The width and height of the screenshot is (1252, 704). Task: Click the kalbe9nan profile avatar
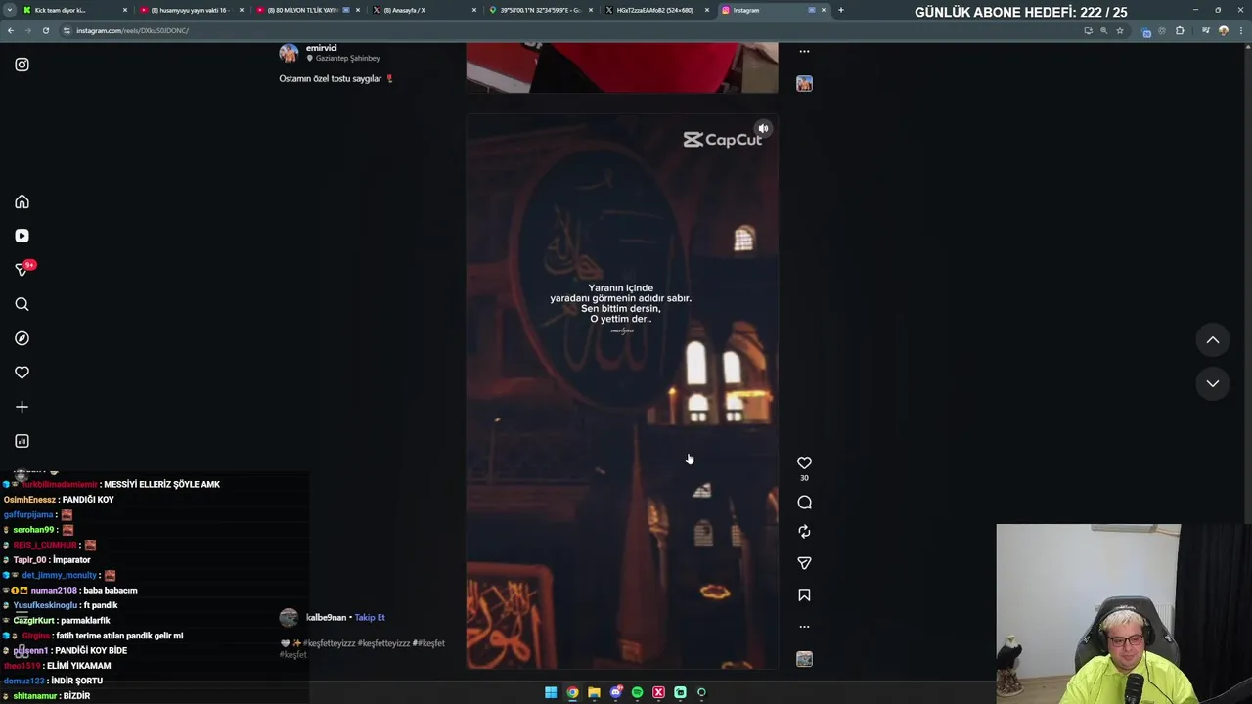pyautogui.click(x=289, y=618)
